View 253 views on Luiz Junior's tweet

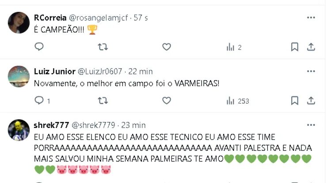tap(238, 101)
